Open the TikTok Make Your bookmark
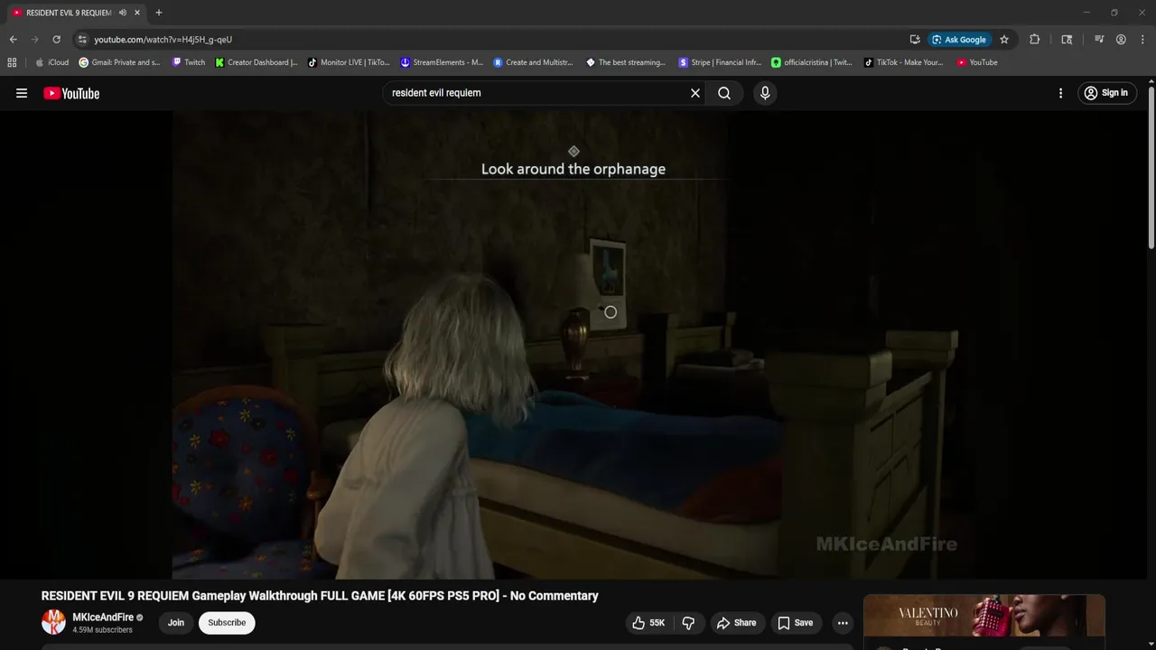 coord(904,62)
